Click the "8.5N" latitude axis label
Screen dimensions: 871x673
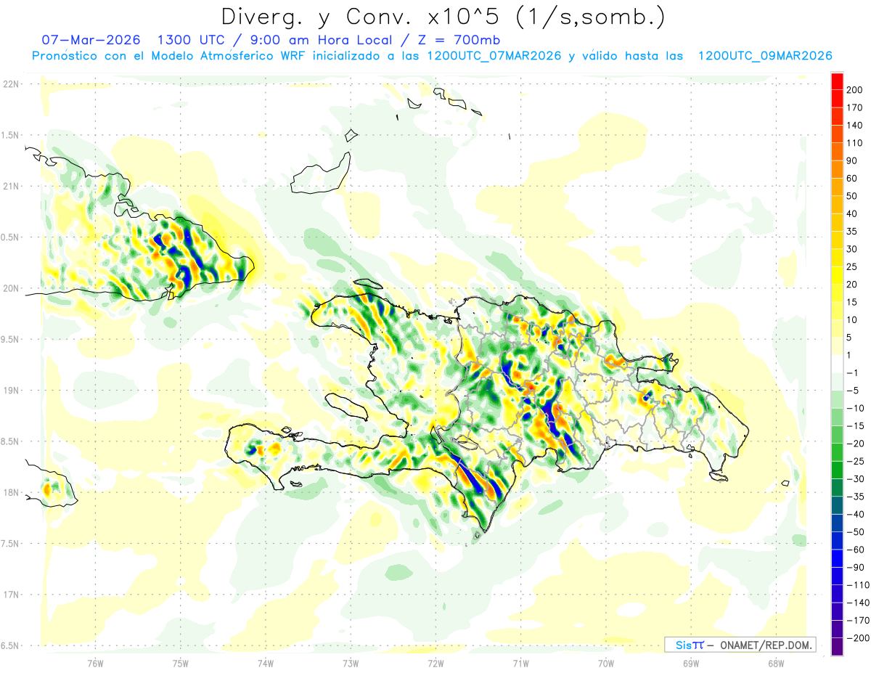(11, 441)
